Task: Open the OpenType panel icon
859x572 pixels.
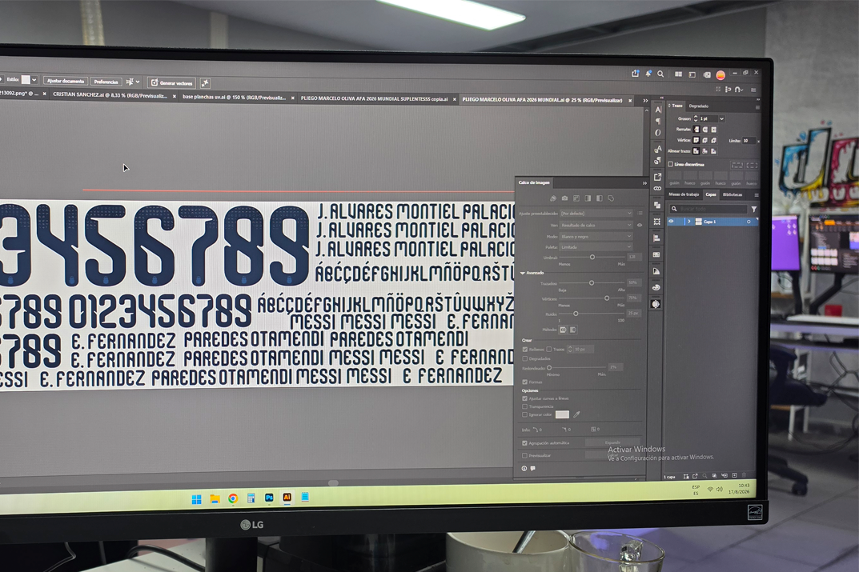Action: tap(658, 133)
